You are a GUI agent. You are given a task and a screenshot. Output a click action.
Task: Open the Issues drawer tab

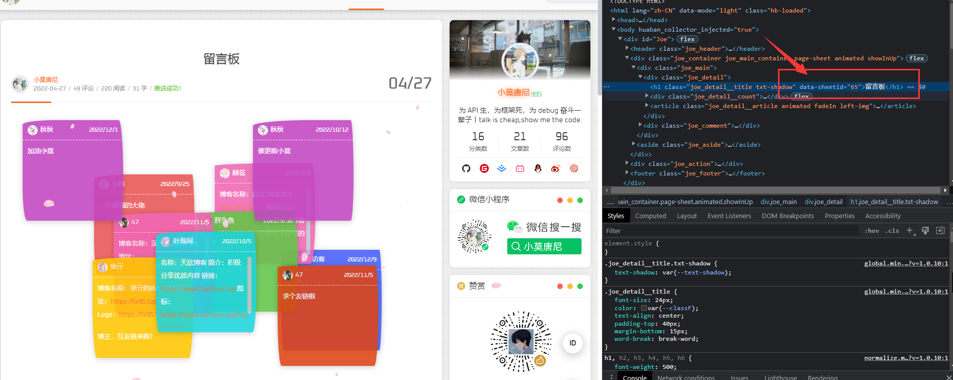(739, 377)
